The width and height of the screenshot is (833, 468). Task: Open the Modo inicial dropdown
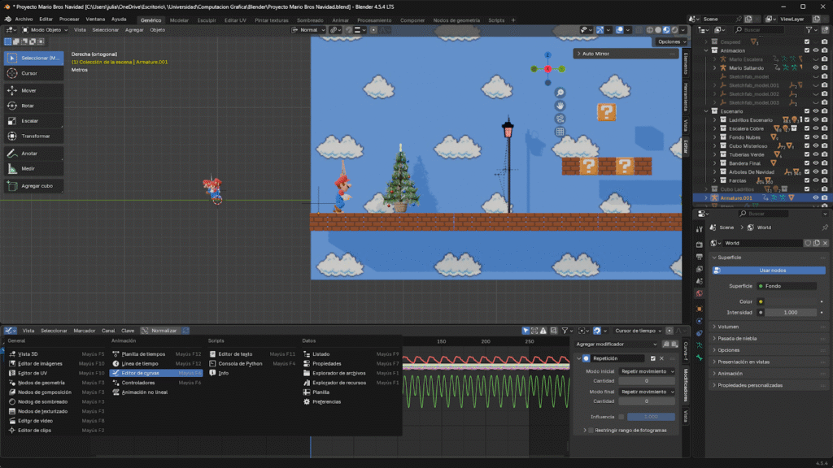coord(647,371)
